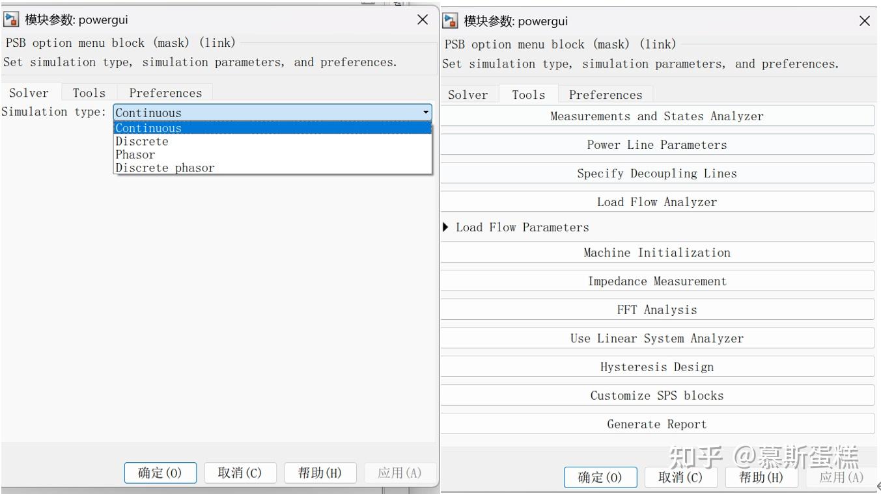Click Specify Decoupling Lines button
Image resolution: width=881 pixels, height=494 pixels.
[x=657, y=174]
